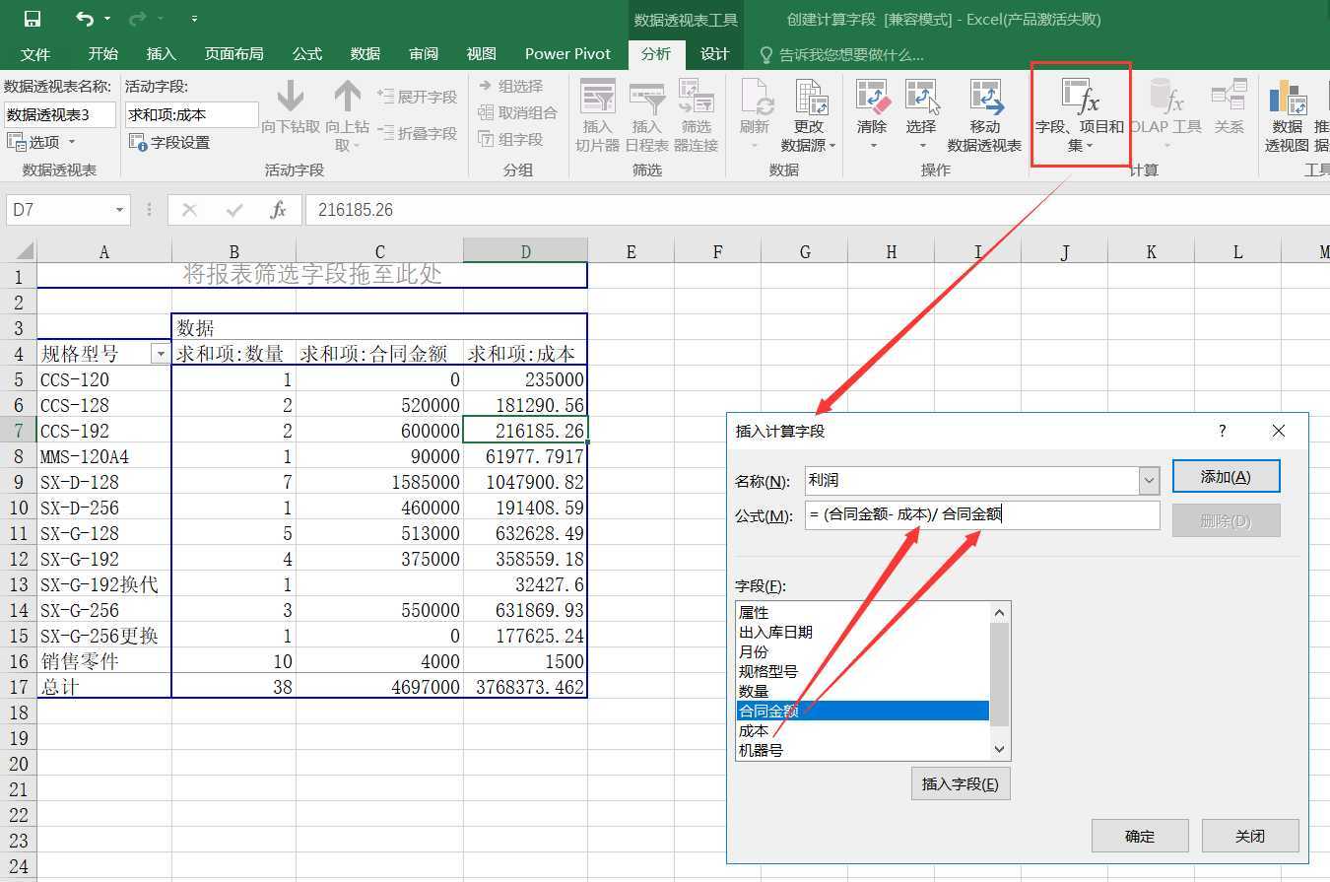1330x882 pixels.
Task: Open the quick access toolbar customize arrow
Action: click(194, 19)
